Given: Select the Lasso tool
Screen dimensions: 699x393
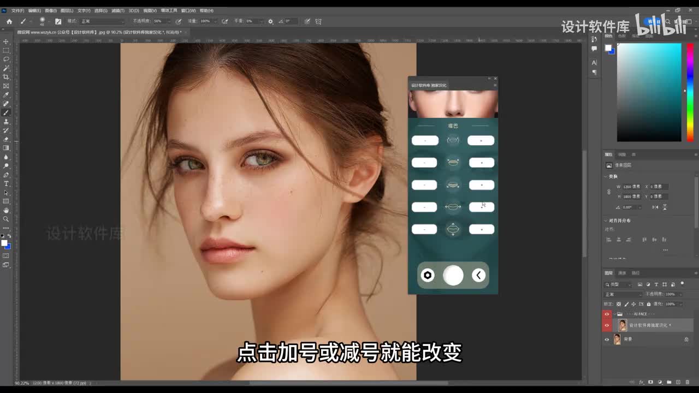Looking at the screenshot, I should [6, 59].
